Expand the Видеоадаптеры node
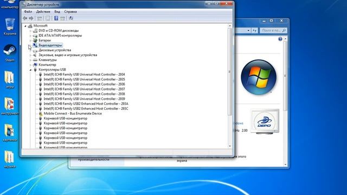This screenshot has height=195, width=347. [30, 45]
